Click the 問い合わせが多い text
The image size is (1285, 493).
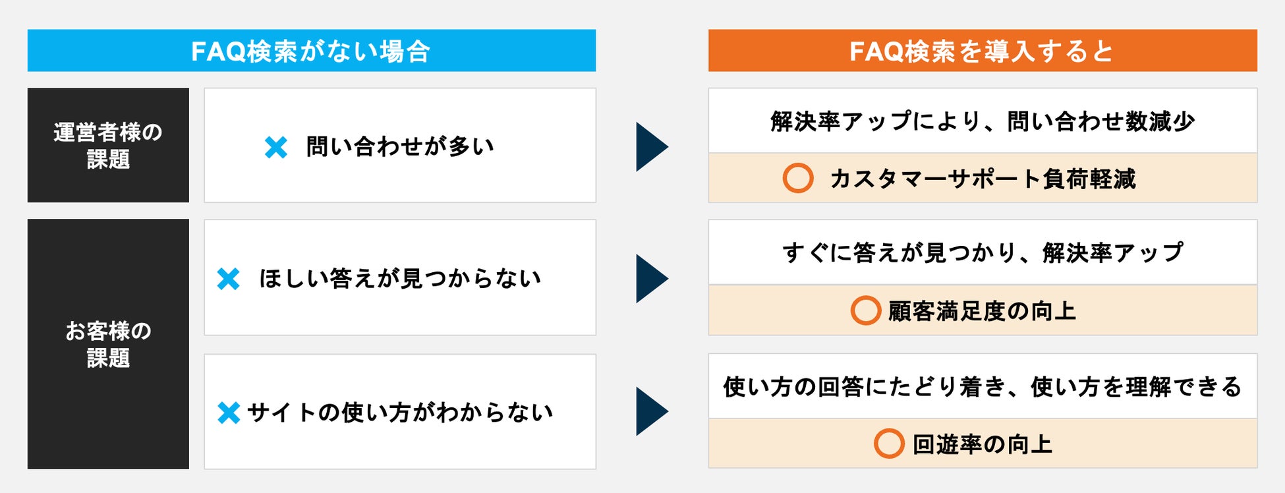[400, 146]
